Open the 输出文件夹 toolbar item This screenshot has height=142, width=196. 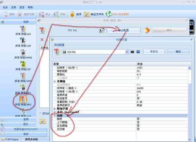point(94,14)
